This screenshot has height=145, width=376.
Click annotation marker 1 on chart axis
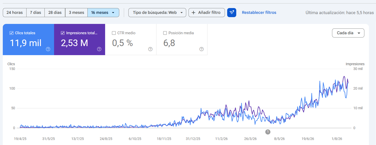268,132
